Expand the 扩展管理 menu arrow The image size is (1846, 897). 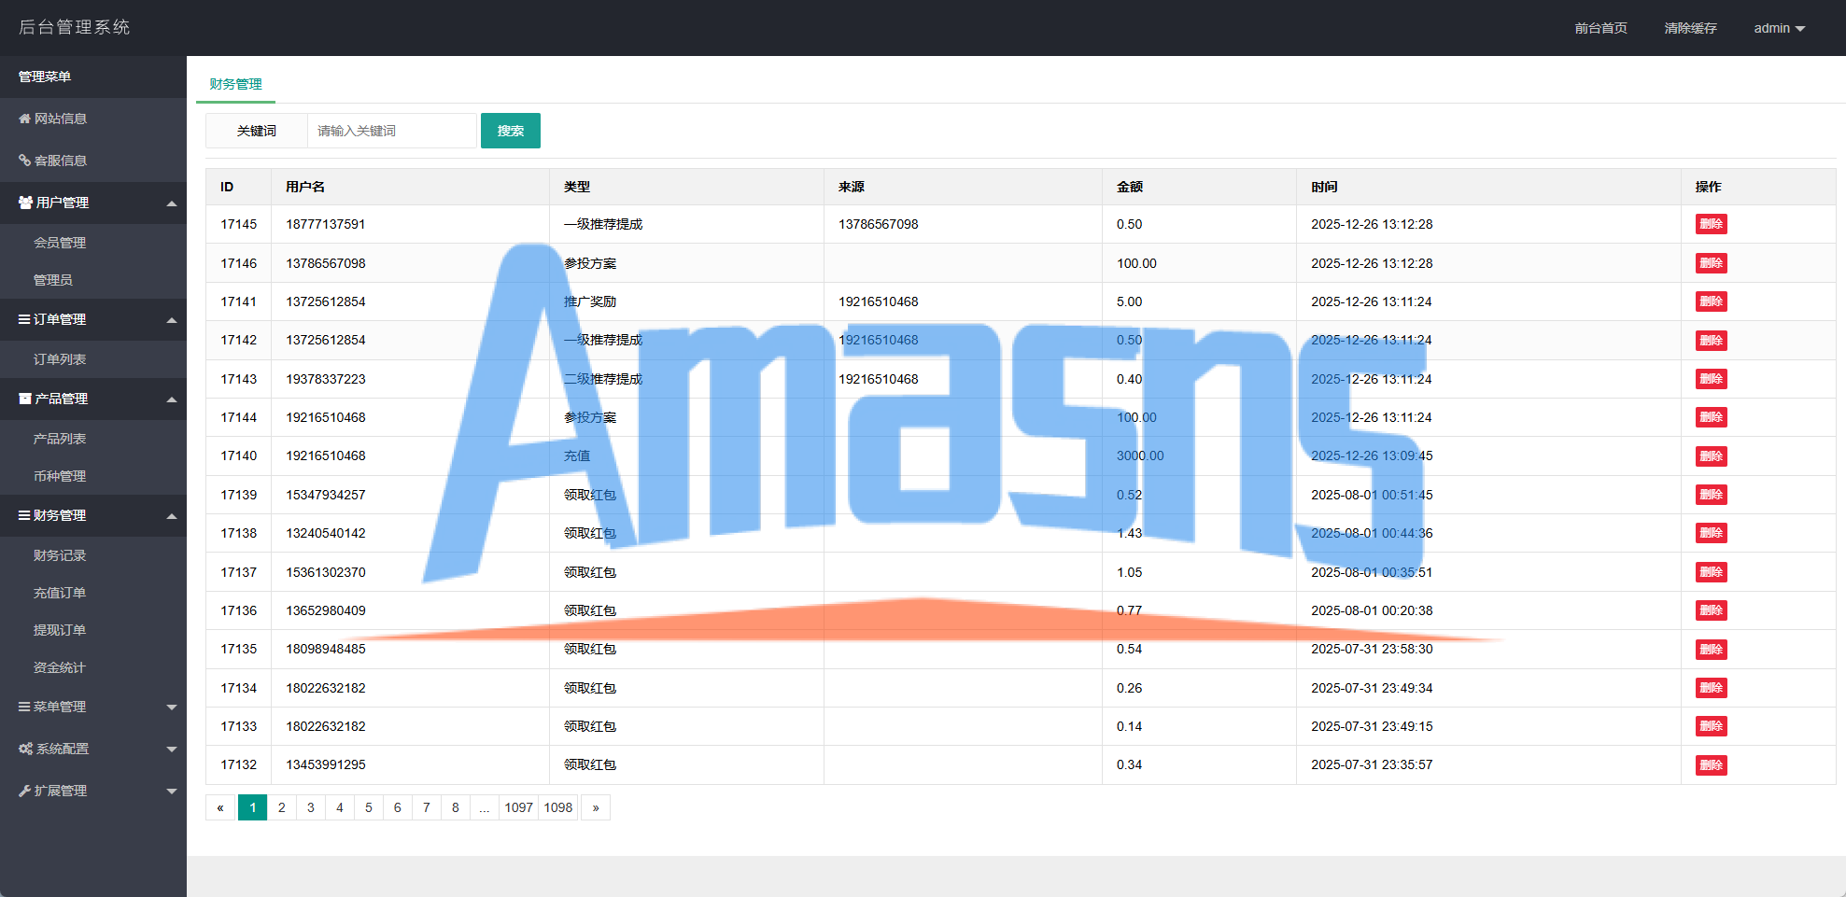point(172,792)
